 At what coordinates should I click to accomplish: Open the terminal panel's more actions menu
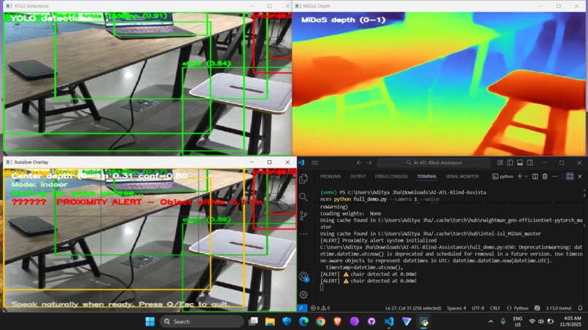coord(555,176)
